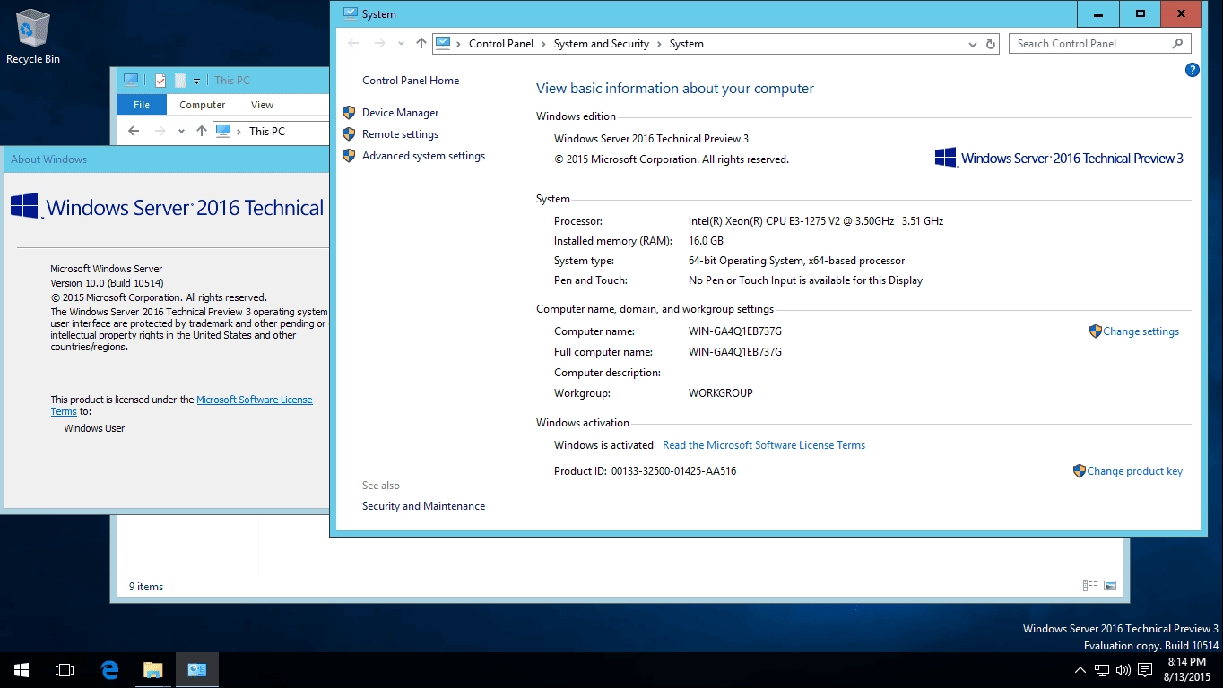Open the View ribbon tab in This PC
Viewport: 1223px width, 688px height.
[x=262, y=105]
